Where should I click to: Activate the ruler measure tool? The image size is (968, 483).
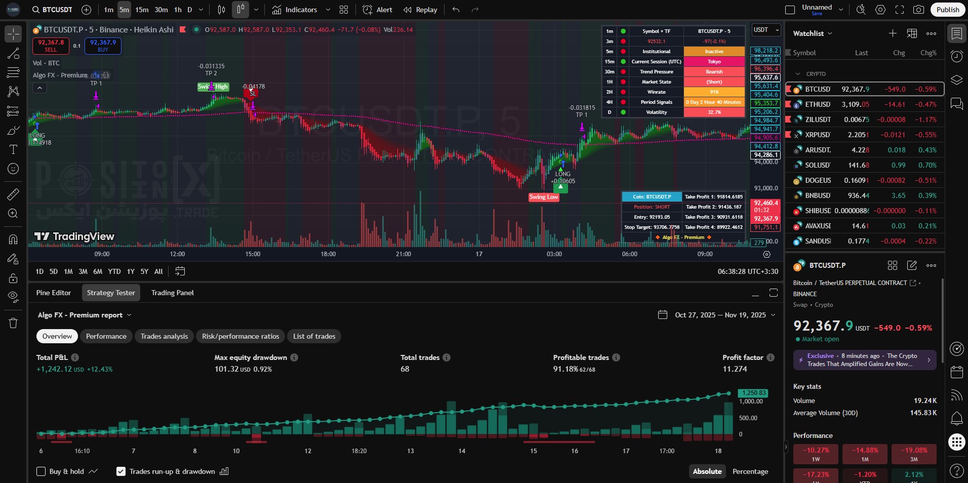[13, 194]
